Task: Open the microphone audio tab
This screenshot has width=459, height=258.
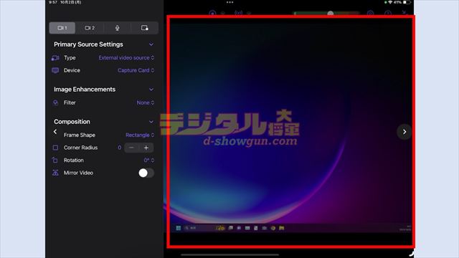Action: [117, 28]
